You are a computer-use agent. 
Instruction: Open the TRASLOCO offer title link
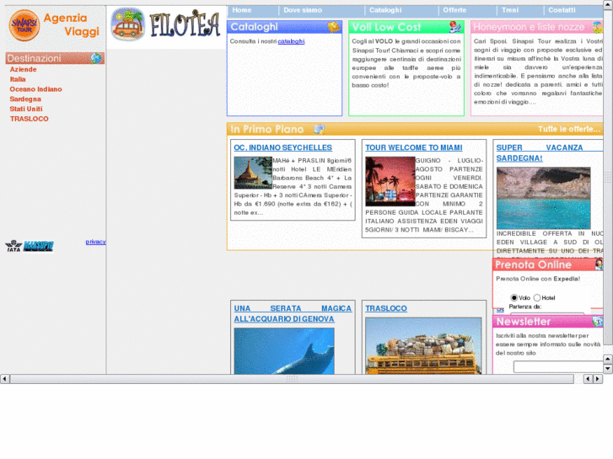coord(386,308)
